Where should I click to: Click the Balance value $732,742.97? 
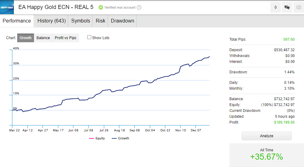(x=284, y=99)
